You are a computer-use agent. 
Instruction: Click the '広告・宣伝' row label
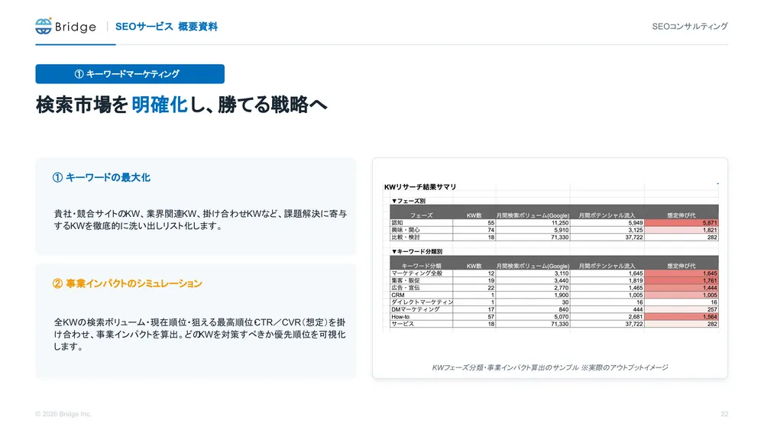click(x=406, y=288)
